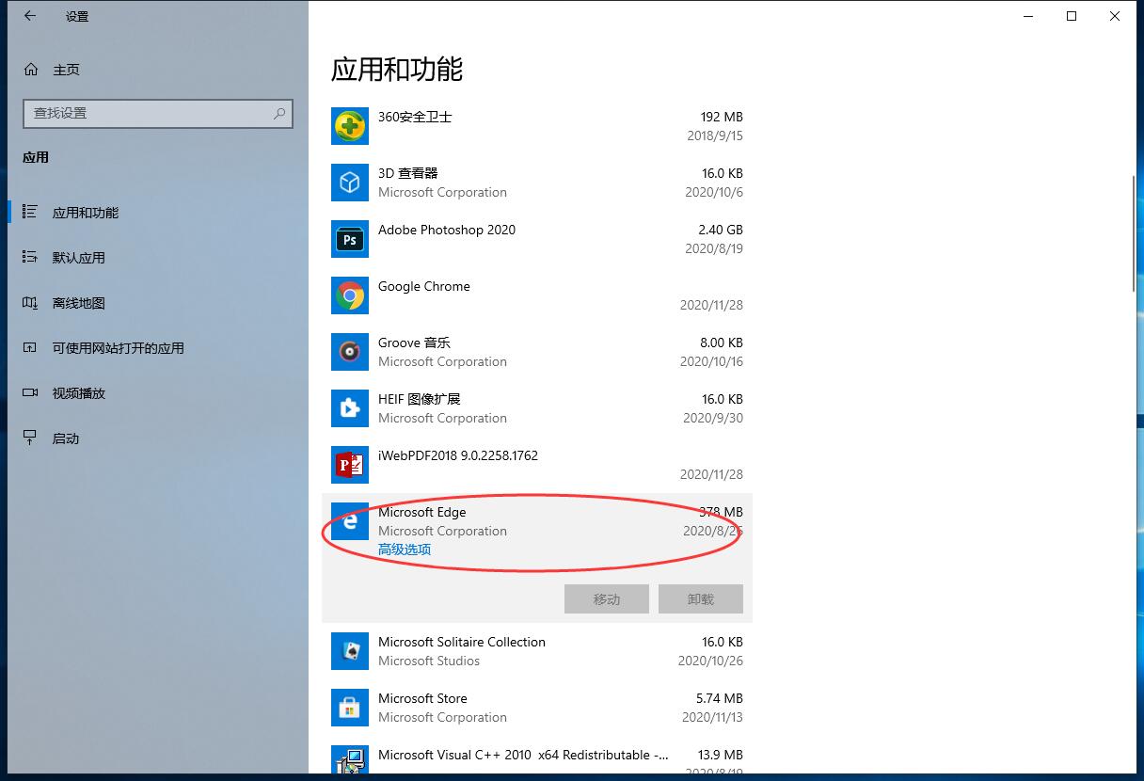Screen dimensions: 1144x781
Task: Click the Microsoft Studios publisher text
Action: [429, 661]
